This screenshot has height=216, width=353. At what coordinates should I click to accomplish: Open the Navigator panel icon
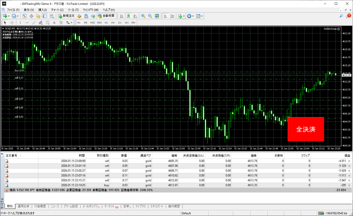click(38, 16)
